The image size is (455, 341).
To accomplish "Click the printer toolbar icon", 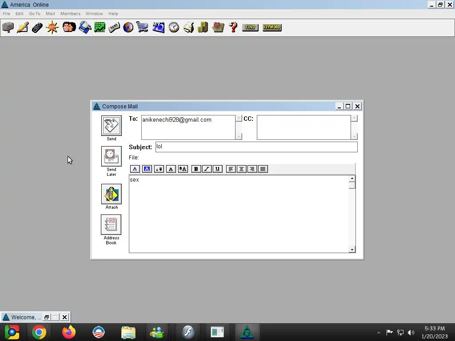I will click(x=188, y=28).
